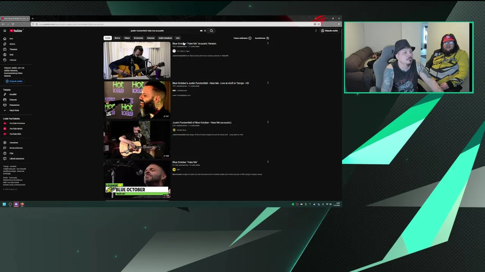Click the search magnifier button

click(211, 31)
